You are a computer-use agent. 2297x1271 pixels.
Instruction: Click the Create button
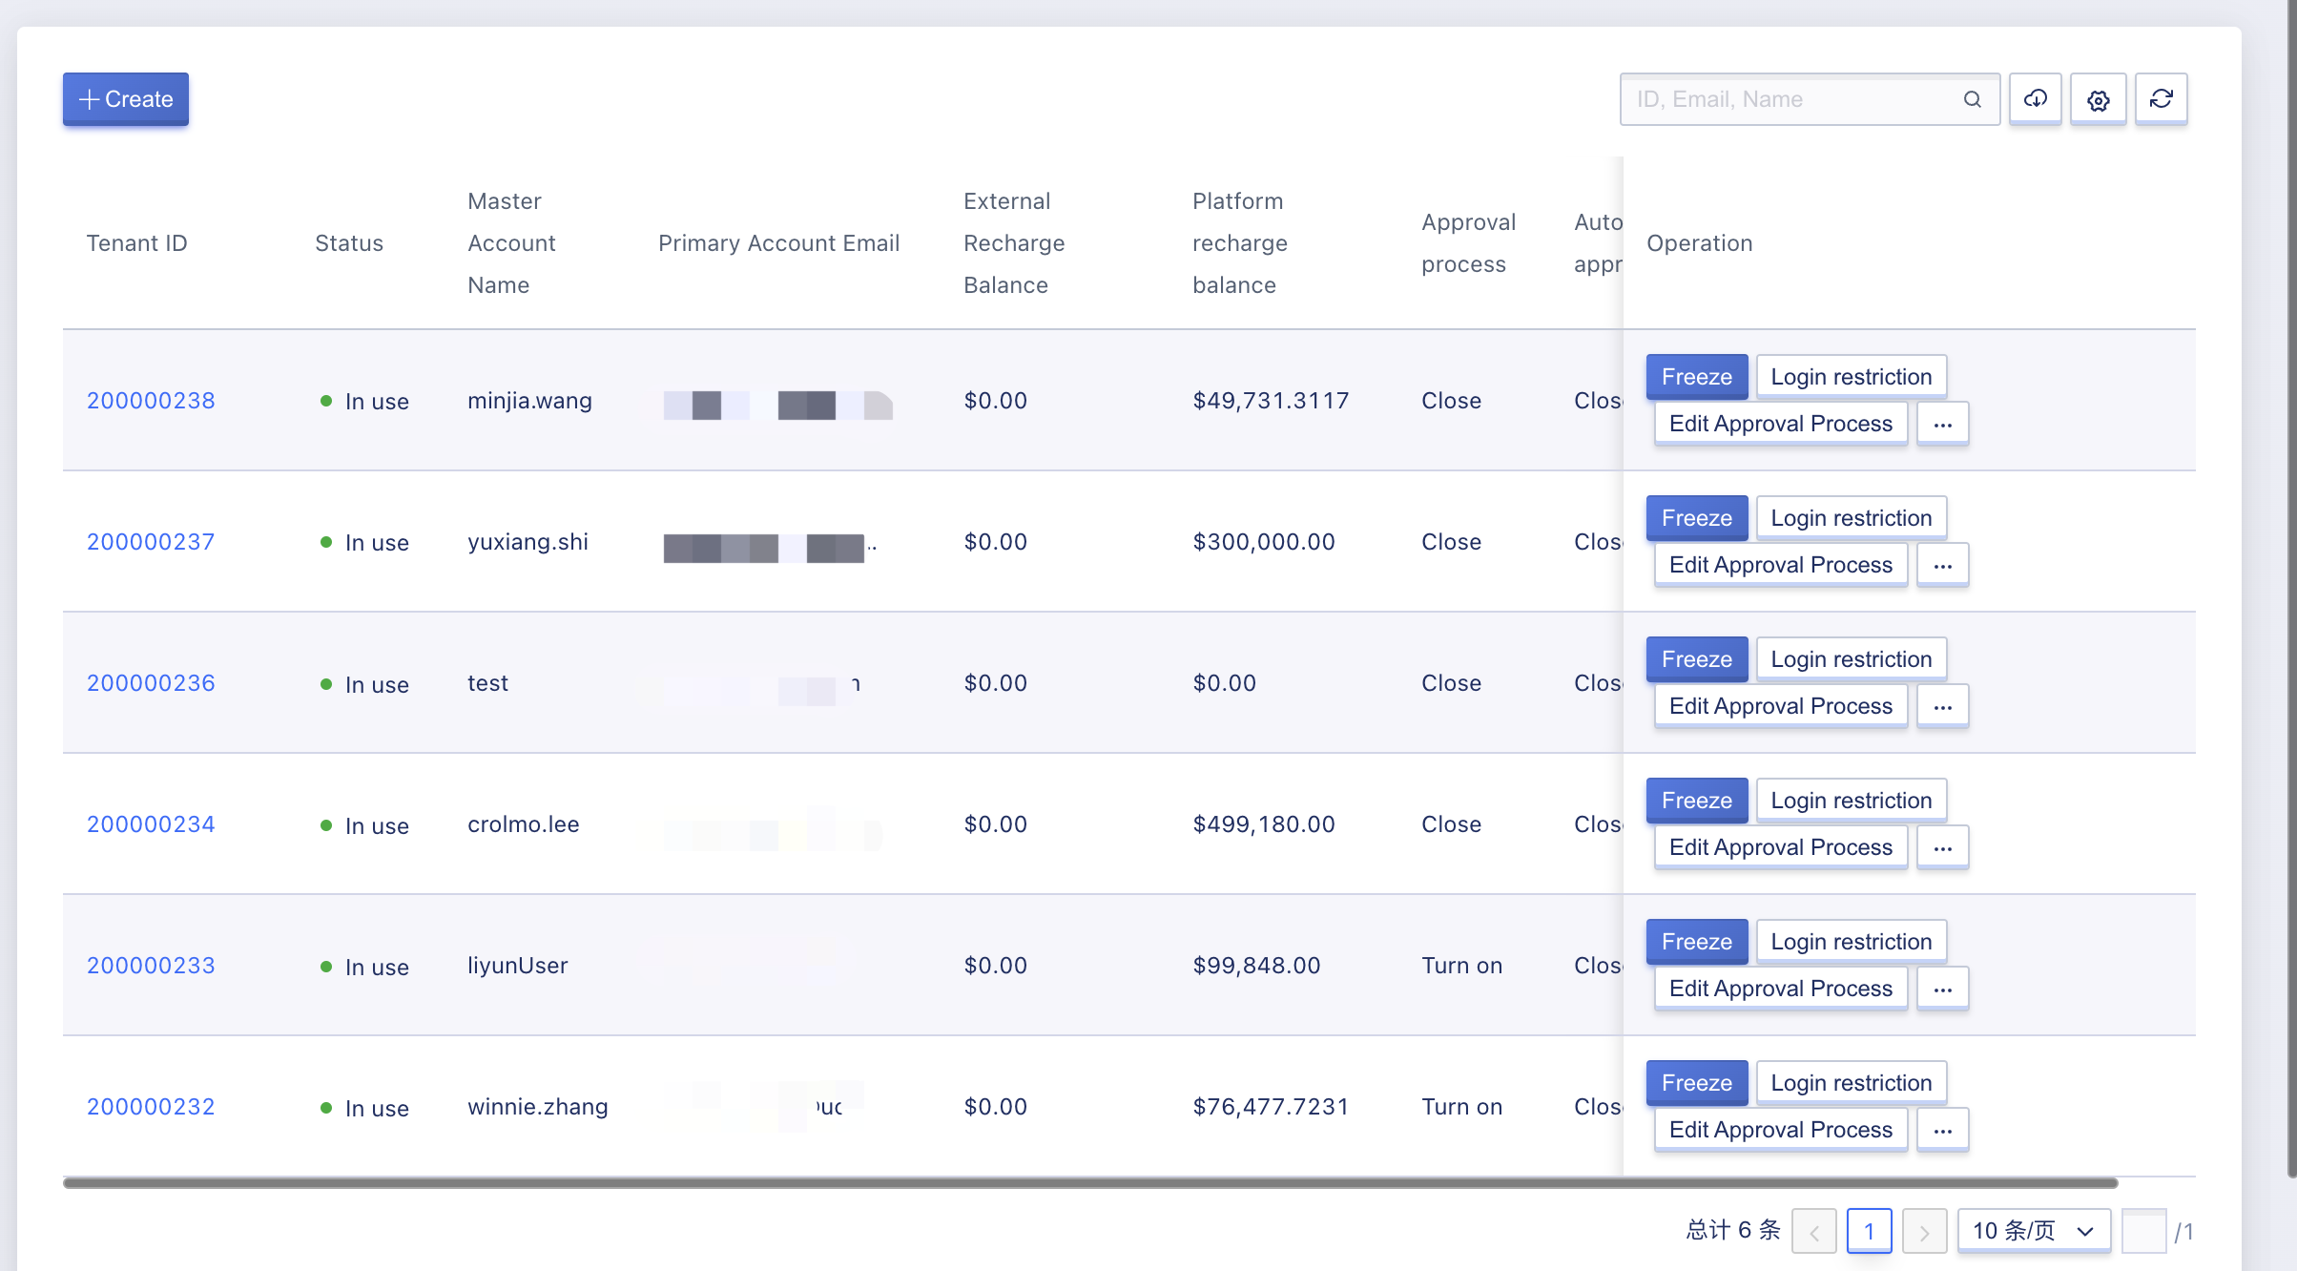(126, 99)
